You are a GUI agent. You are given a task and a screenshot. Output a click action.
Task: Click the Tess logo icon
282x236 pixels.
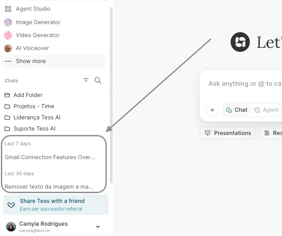coord(240,42)
